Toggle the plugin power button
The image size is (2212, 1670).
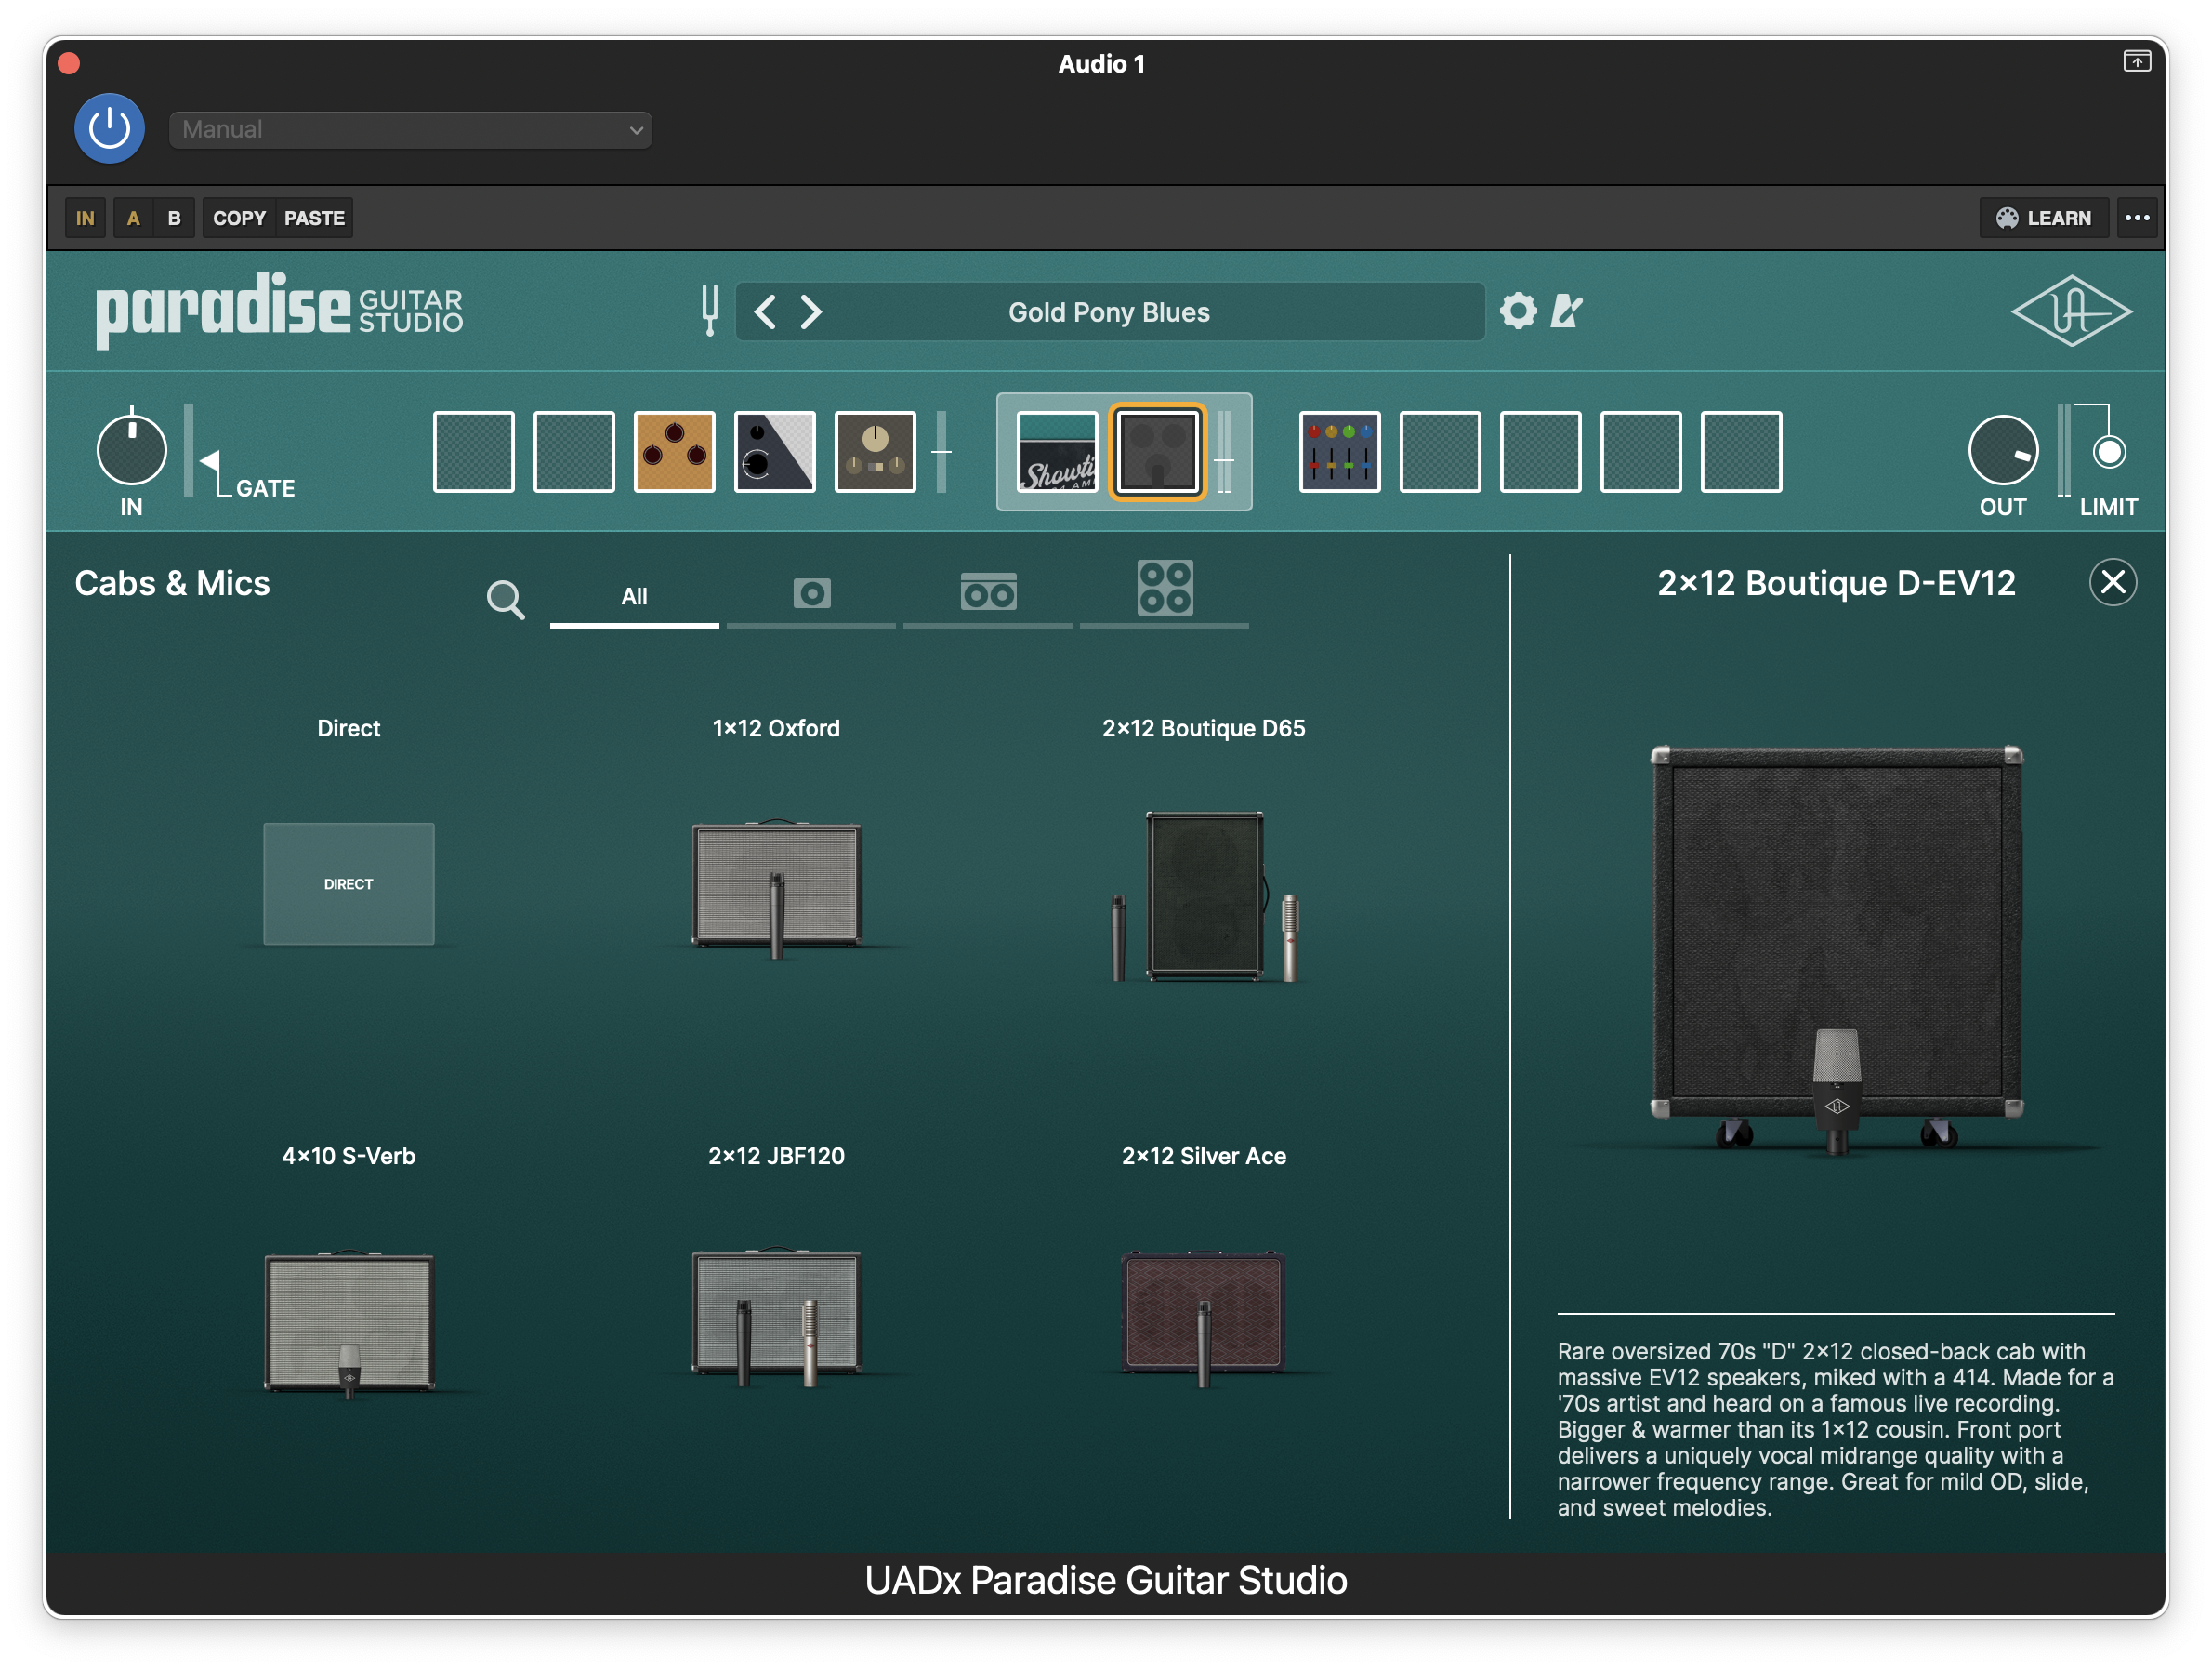click(109, 128)
